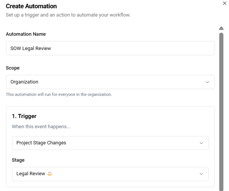The image size is (229, 191).
Task: Click the chevron on Project Stage Changes
Action: (201, 143)
